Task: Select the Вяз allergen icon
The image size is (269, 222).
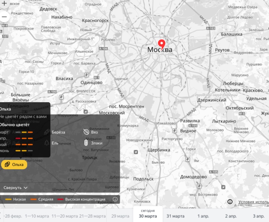Action: 86,132
